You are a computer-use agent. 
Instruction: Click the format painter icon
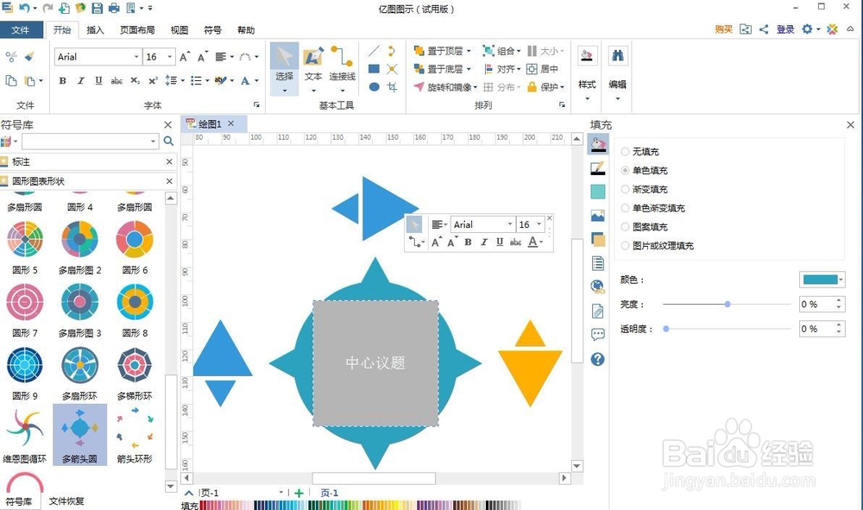pos(29,56)
